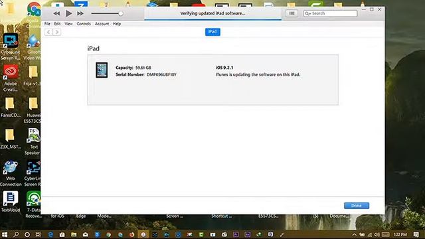
Task: Click the update progress bar
Action: tap(212, 19)
